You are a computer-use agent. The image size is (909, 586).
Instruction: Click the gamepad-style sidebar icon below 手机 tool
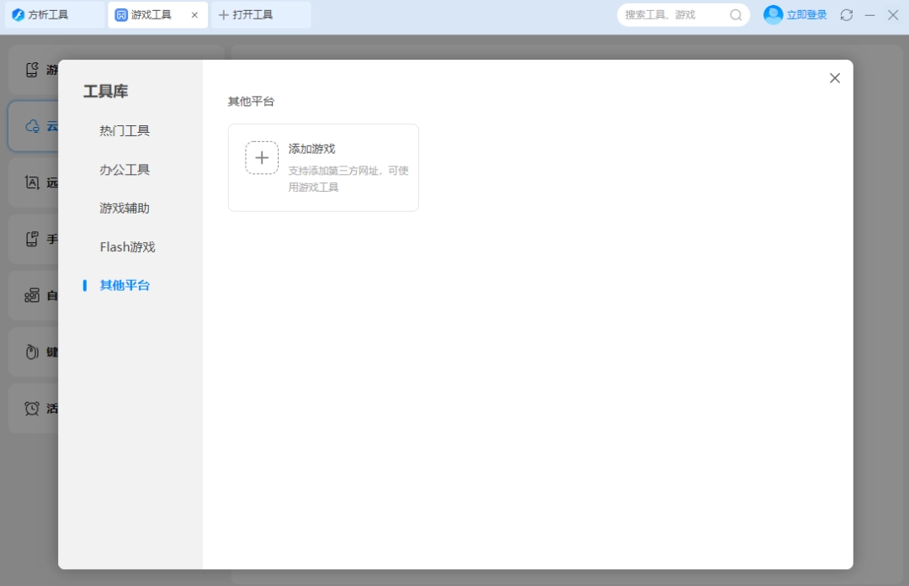(32, 295)
